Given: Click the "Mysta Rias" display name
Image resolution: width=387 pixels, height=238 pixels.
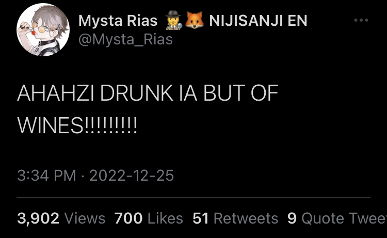Looking at the screenshot, I should coord(118,21).
